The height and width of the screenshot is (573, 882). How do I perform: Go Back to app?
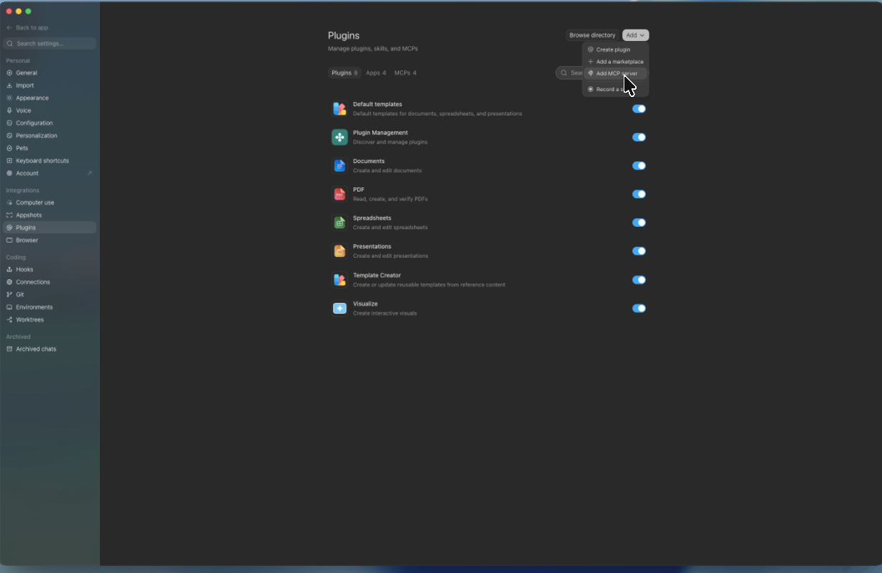tap(27, 27)
